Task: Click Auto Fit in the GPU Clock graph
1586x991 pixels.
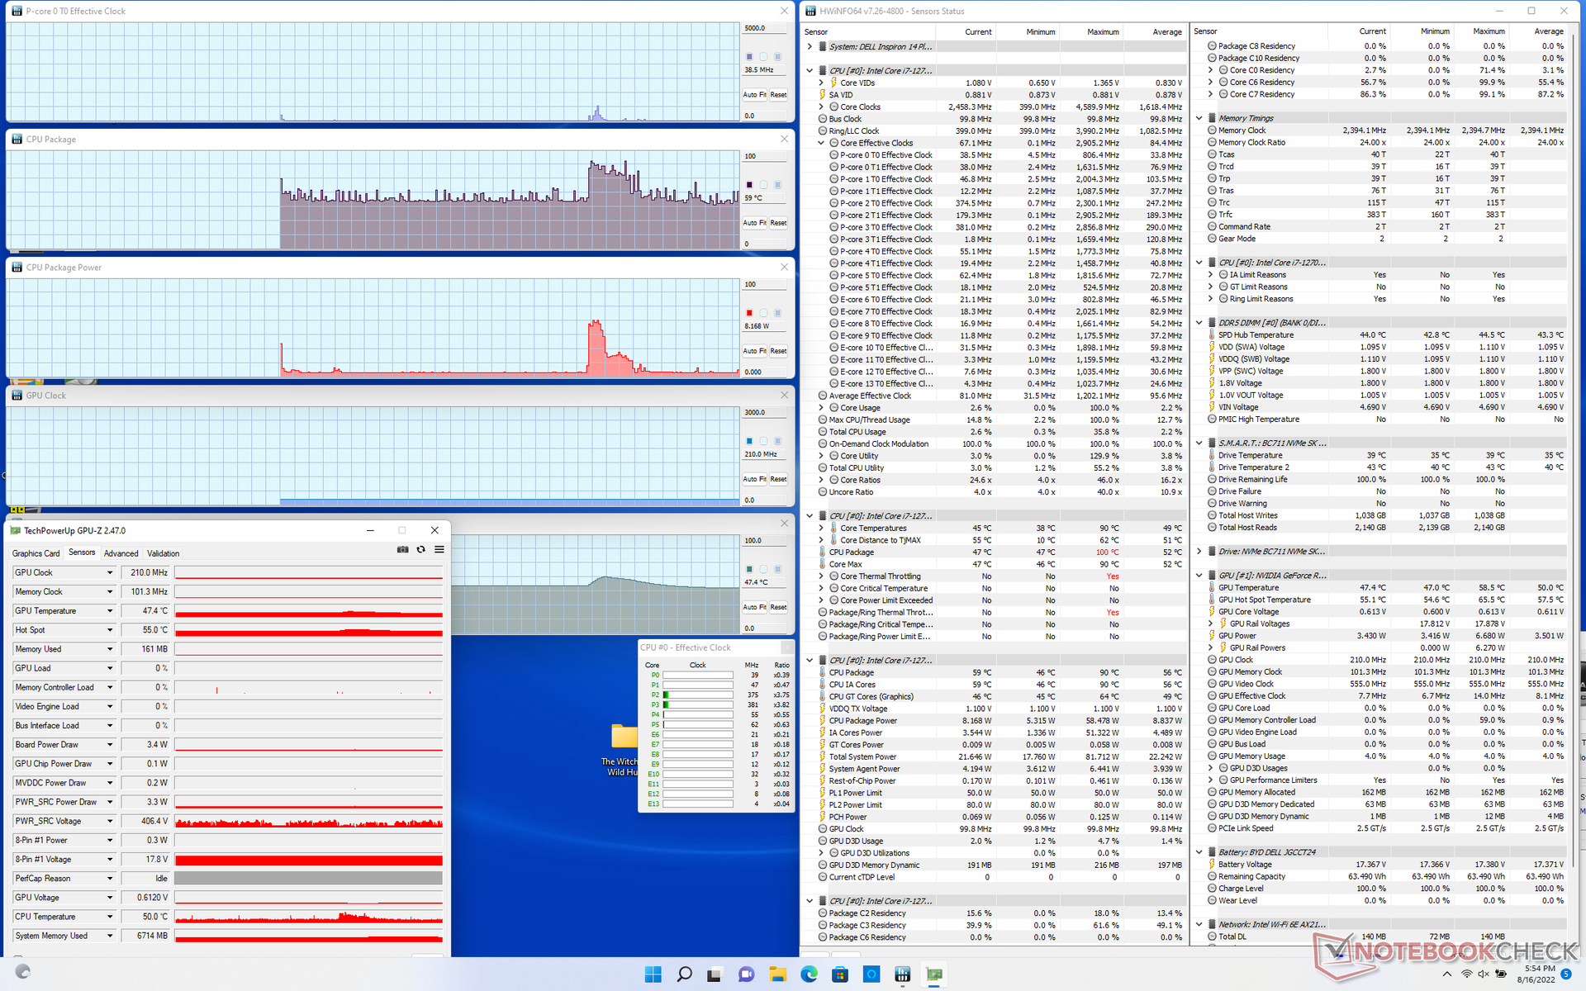Action: coord(753,479)
